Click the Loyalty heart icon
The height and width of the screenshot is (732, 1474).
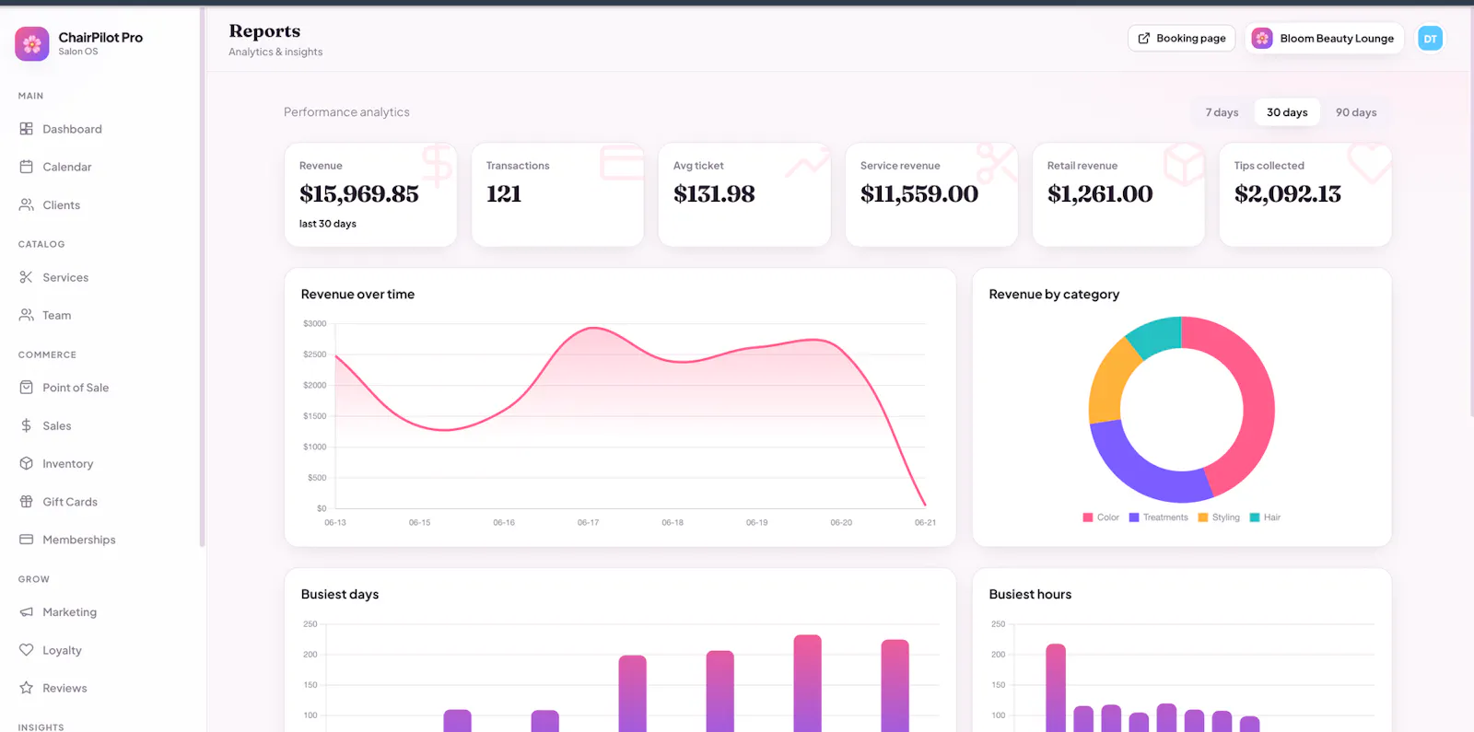pos(27,650)
